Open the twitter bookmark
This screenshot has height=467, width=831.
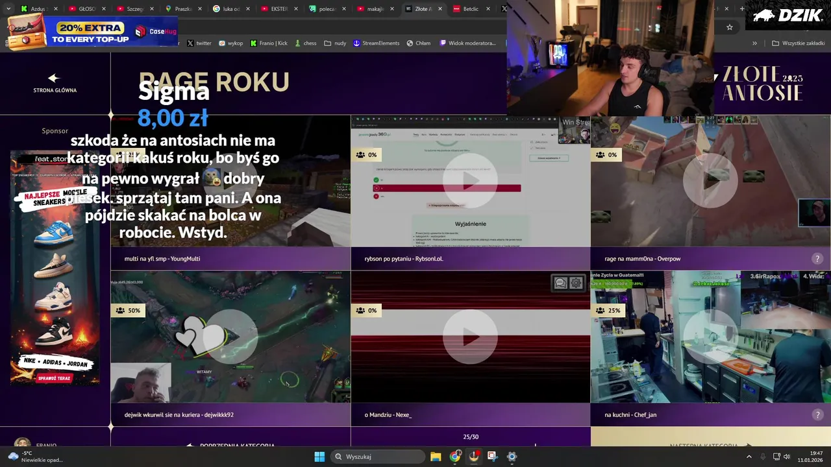[x=199, y=43]
